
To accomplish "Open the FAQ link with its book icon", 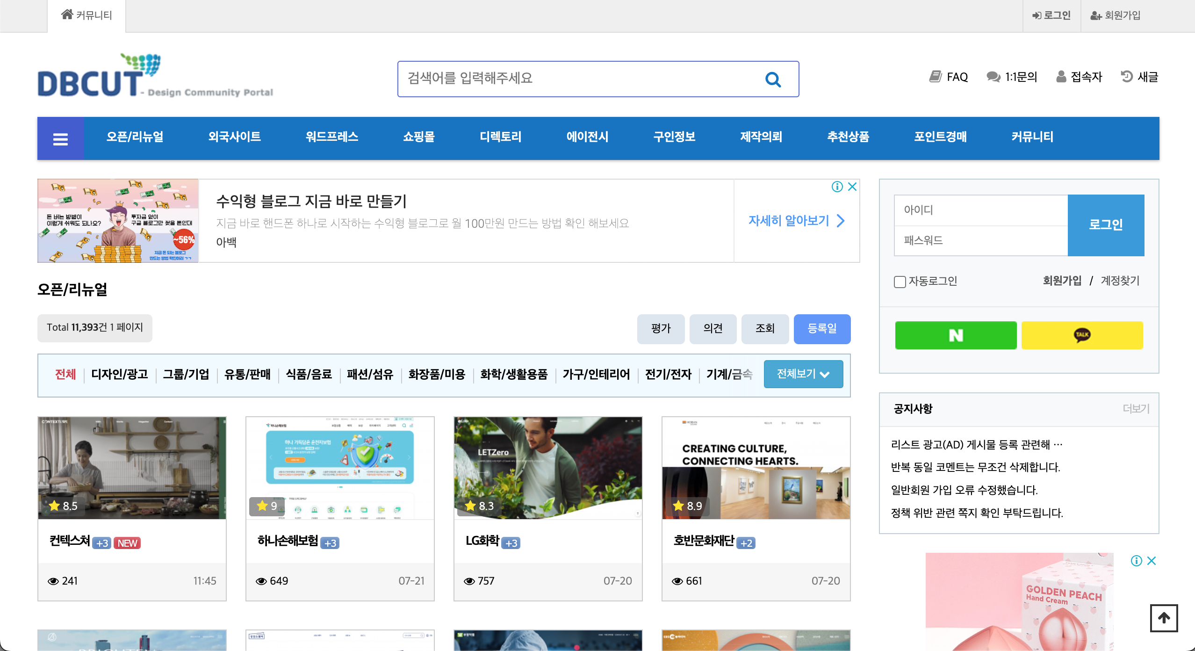I will tap(948, 77).
